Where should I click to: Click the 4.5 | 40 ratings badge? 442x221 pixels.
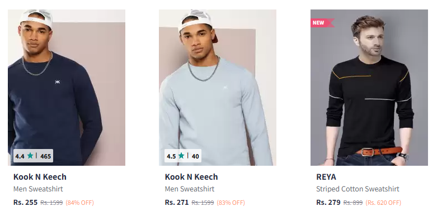pos(183,156)
